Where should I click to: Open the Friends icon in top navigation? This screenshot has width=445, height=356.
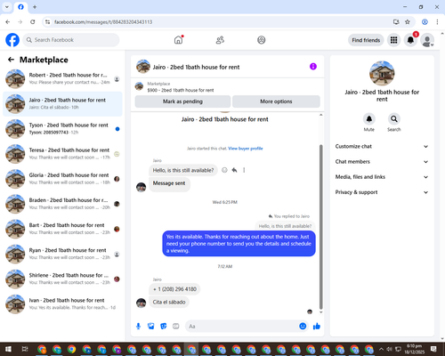pyautogui.click(x=220, y=40)
